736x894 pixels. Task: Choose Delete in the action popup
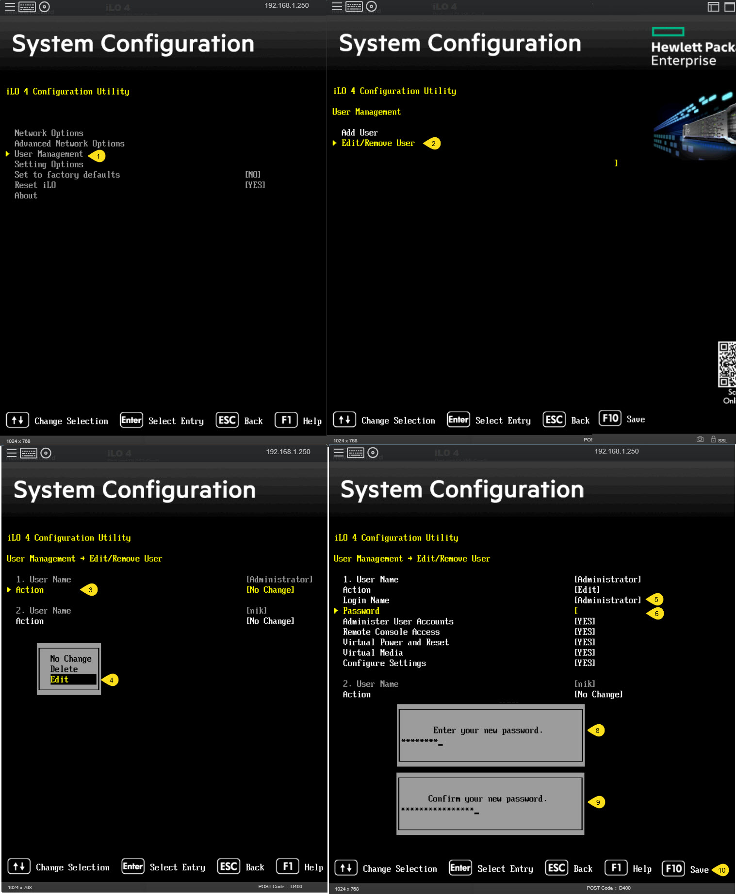64,669
